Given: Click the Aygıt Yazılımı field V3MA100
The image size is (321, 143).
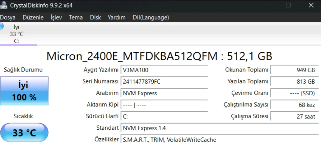Looking at the screenshot, I should coord(164,70).
